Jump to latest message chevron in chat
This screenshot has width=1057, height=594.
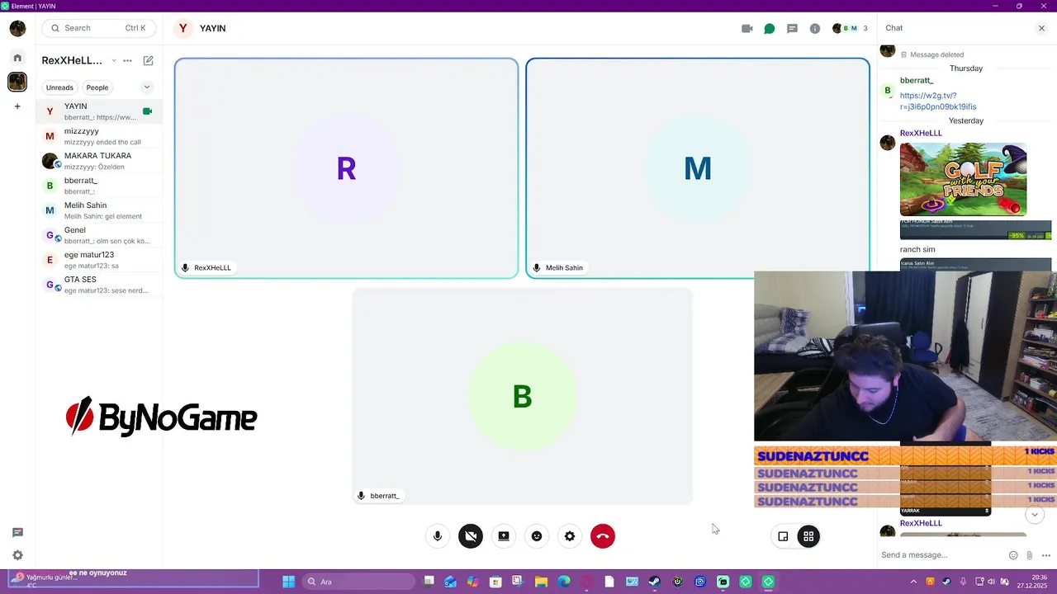1035,515
